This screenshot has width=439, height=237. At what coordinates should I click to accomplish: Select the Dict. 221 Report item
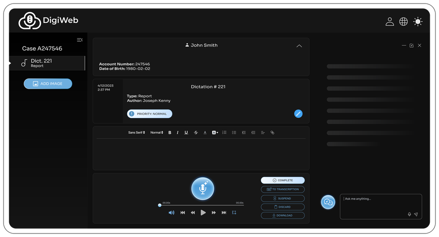[47, 63]
